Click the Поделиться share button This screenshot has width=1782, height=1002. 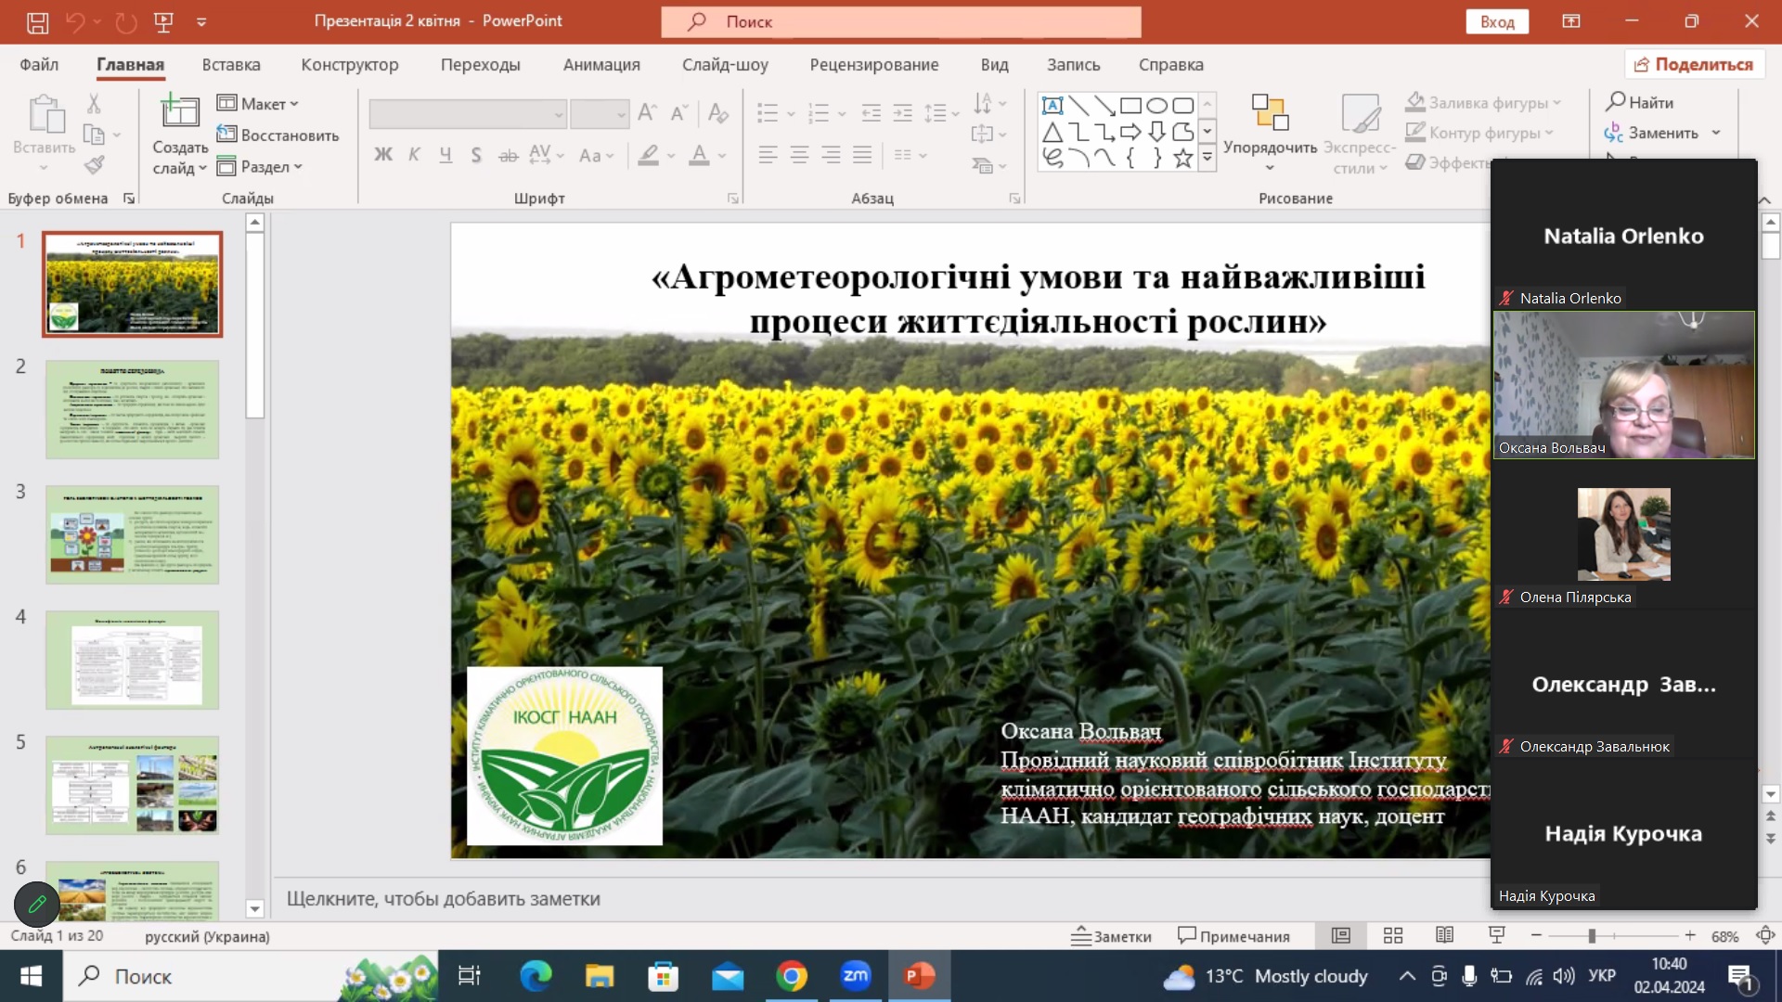(x=1694, y=65)
